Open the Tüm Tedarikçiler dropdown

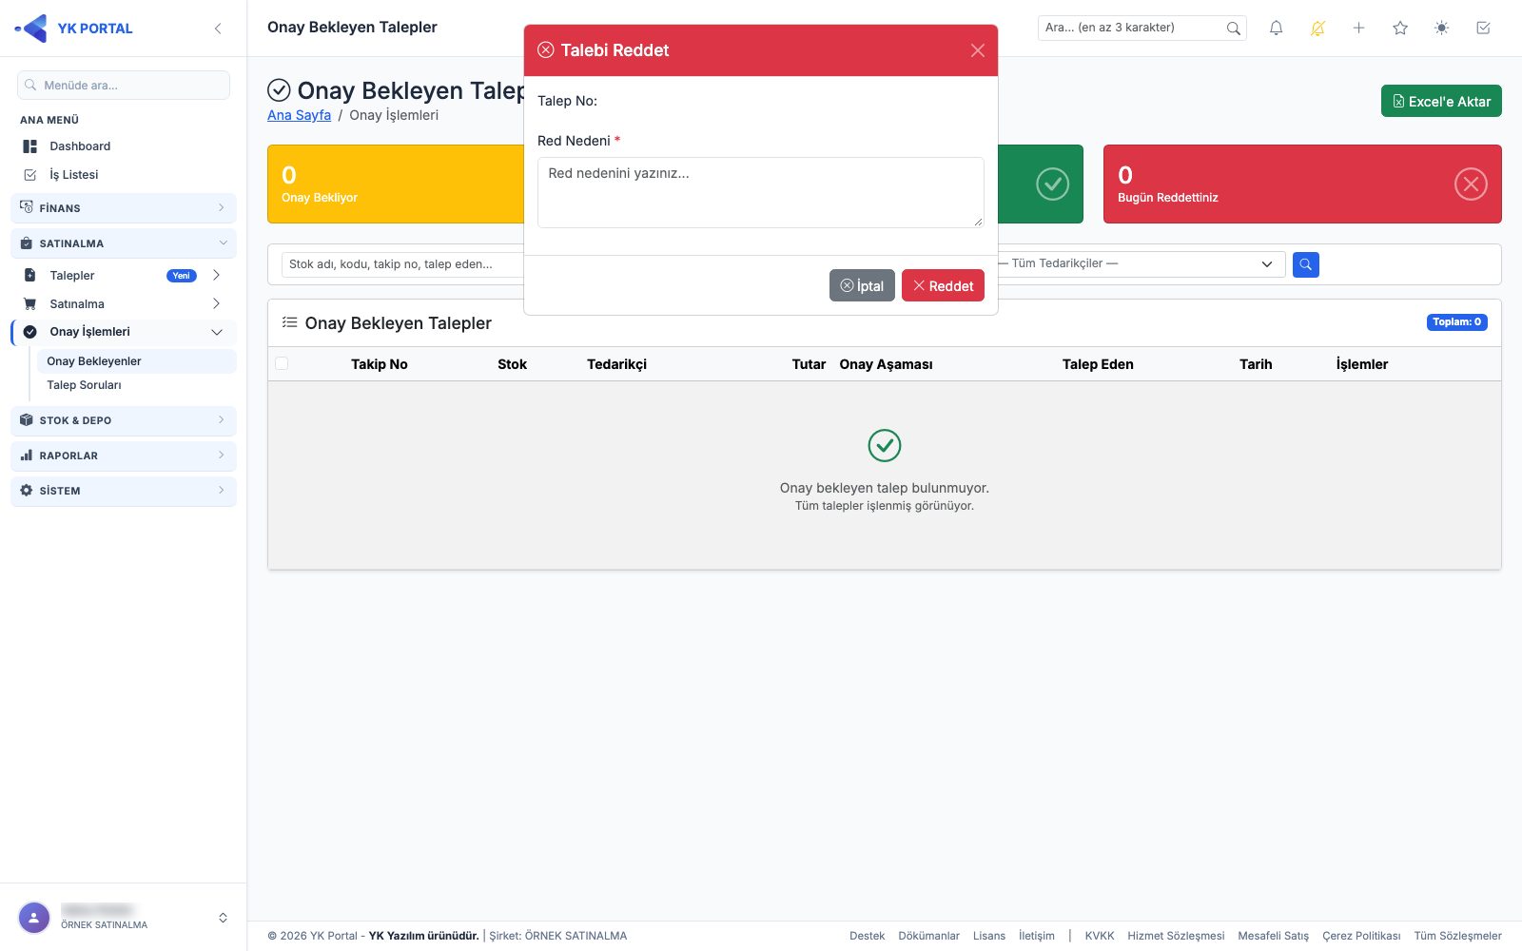[x=1138, y=263]
